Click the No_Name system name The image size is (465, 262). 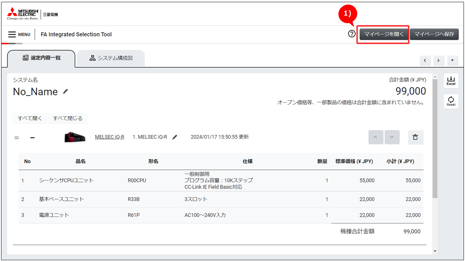35,92
